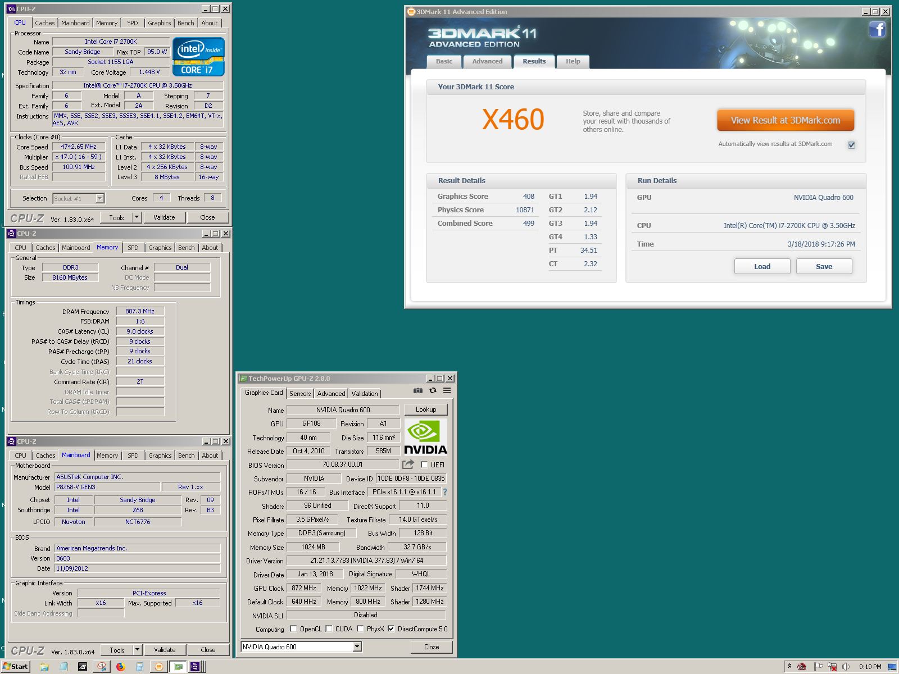Click the GPU name field NVIDIA Quadro 600
Image resolution: width=899 pixels, height=674 pixels.
(343, 410)
